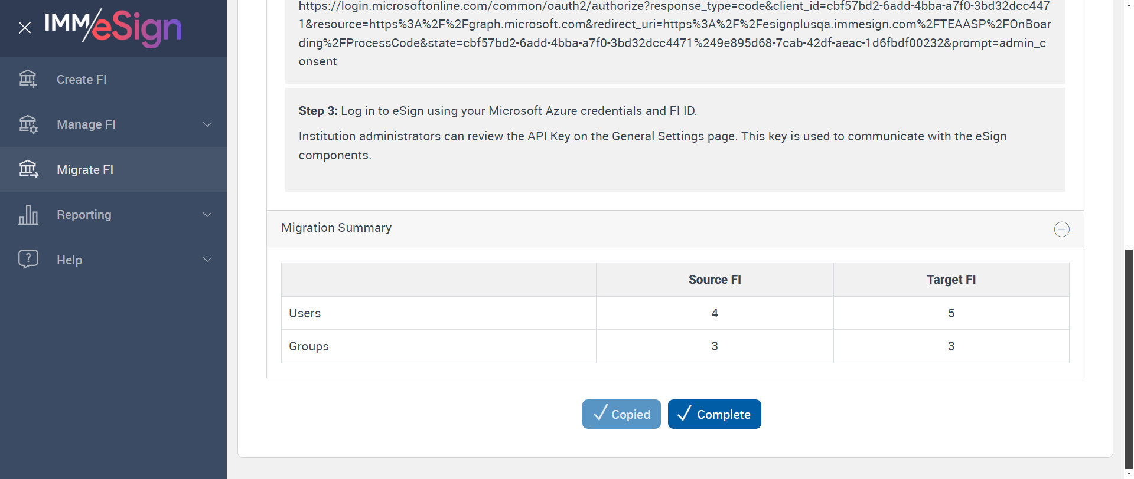
Task: Click the Migration Summary header bar
Action: pyautogui.click(x=650, y=229)
